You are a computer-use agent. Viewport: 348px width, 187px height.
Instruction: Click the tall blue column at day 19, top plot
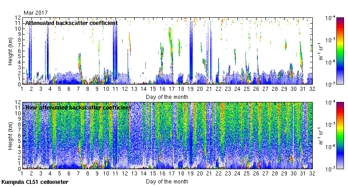coord(191,51)
